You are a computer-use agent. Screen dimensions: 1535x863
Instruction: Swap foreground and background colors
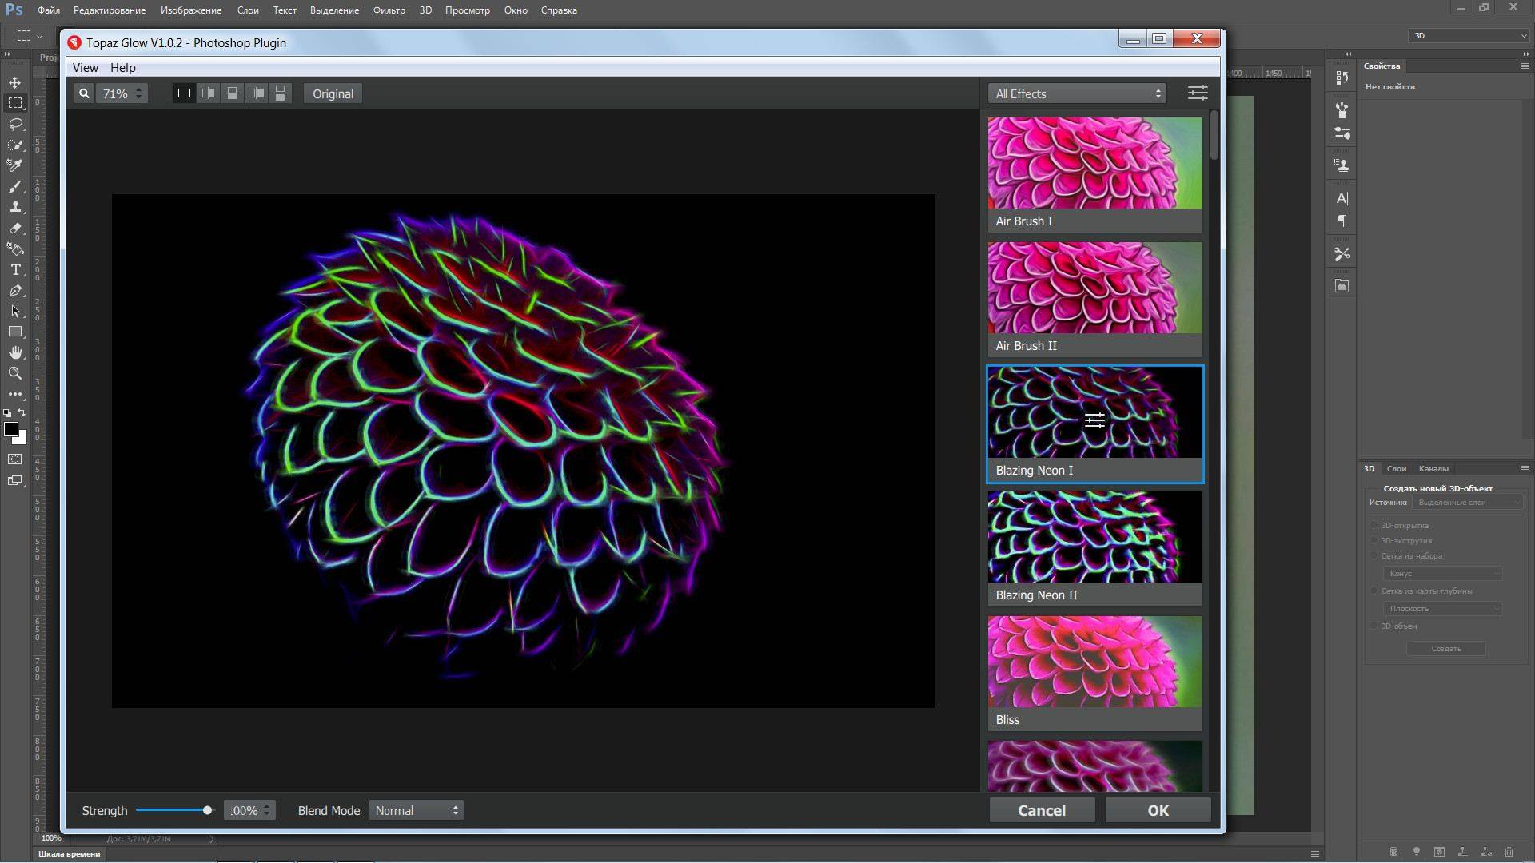(22, 412)
